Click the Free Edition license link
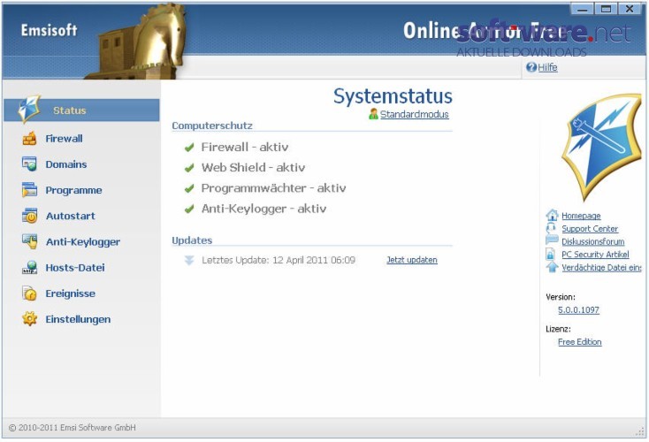Screen dimensions: 649x442 pyautogui.click(x=580, y=342)
